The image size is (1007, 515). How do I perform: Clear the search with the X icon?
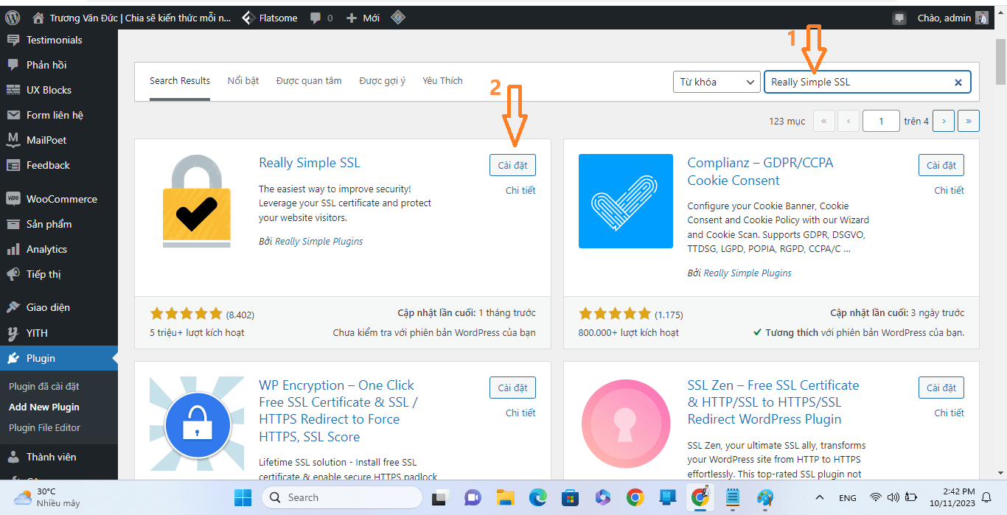958,82
